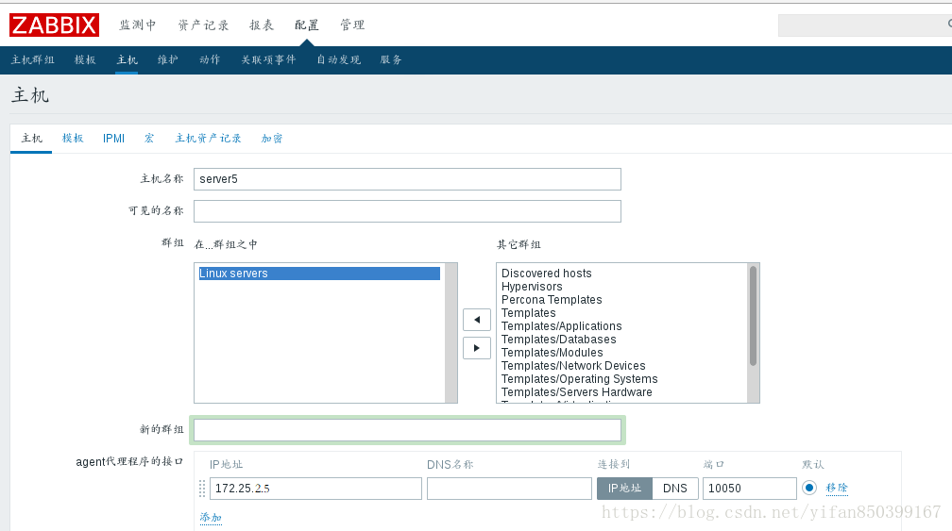Focus the DNS名称 input field
The height and width of the screenshot is (531, 952).
(x=509, y=489)
